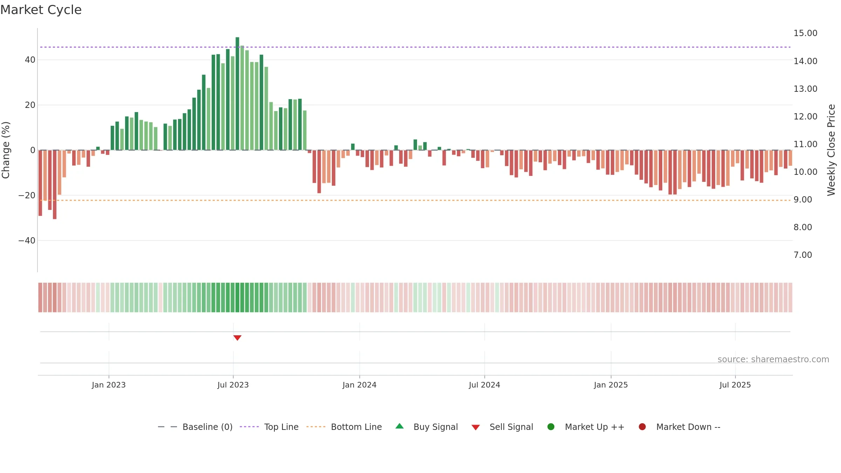Click the Jan 2024 x-axis label

coord(360,385)
